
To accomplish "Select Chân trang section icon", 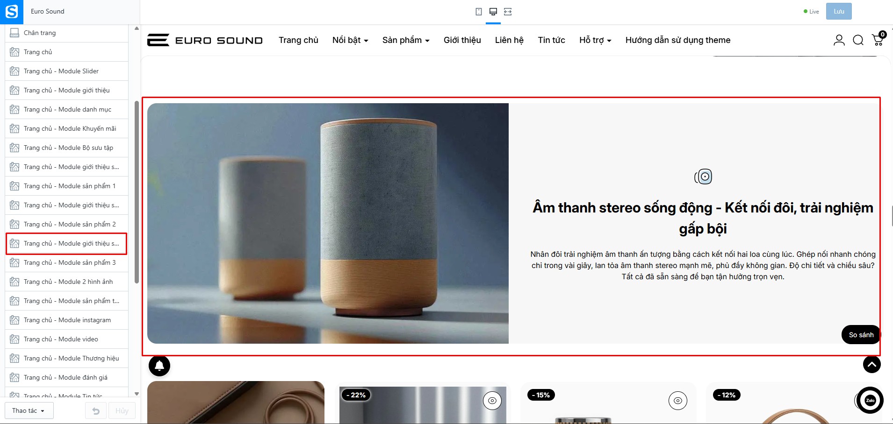I will (14, 33).
